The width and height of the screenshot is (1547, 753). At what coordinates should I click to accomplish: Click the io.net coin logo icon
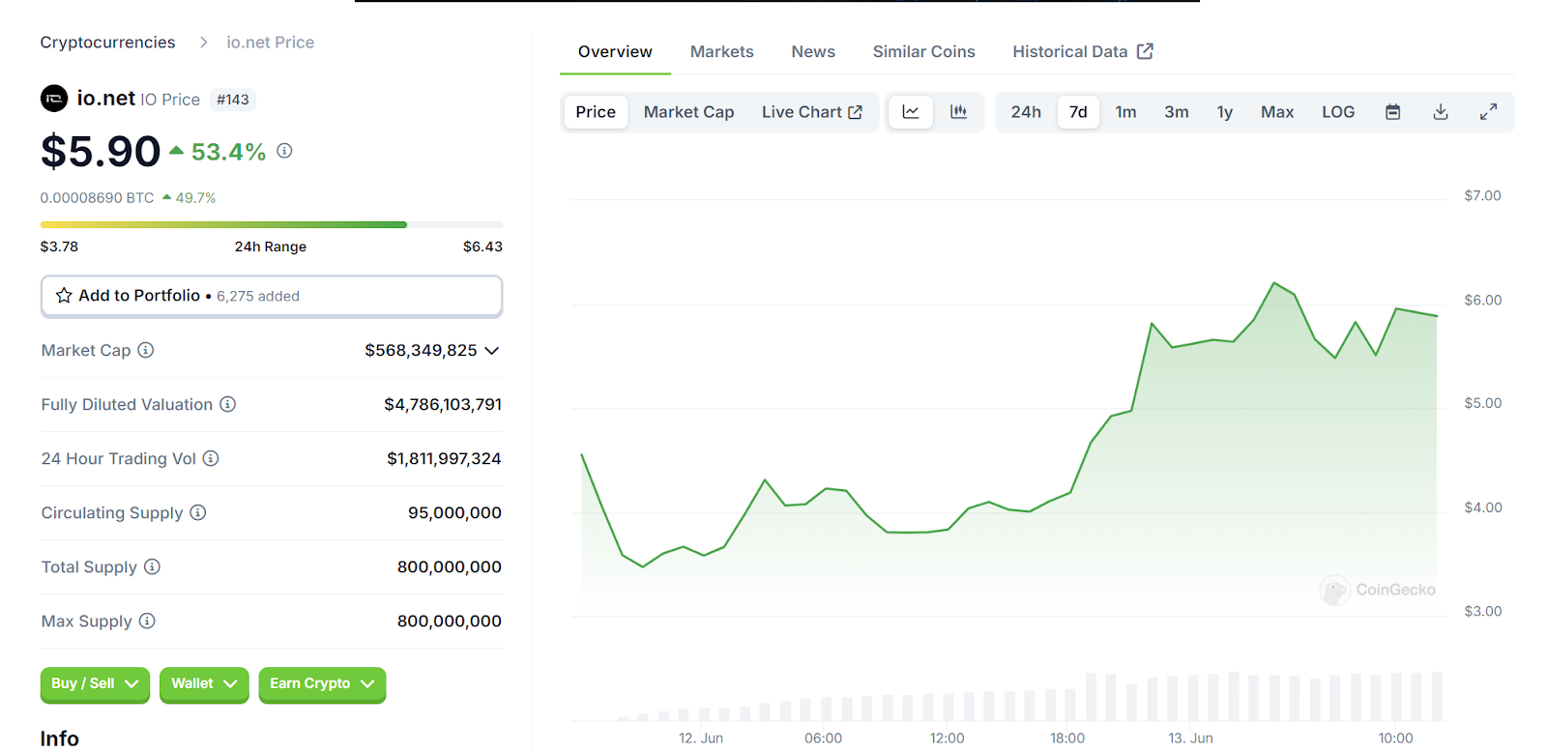[54, 99]
